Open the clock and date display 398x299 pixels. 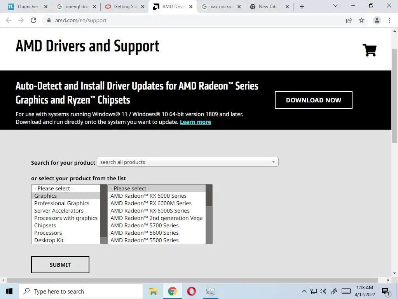click(365, 291)
